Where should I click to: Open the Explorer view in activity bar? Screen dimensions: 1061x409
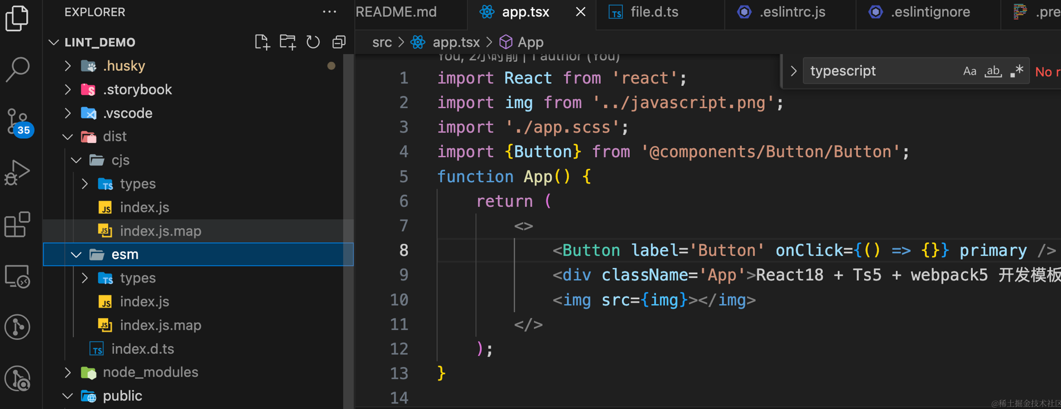17,17
